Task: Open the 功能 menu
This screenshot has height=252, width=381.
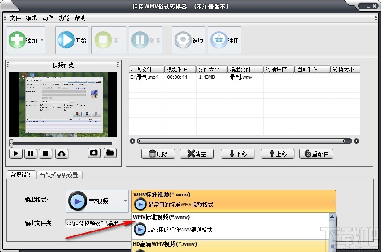Action: [x=64, y=18]
